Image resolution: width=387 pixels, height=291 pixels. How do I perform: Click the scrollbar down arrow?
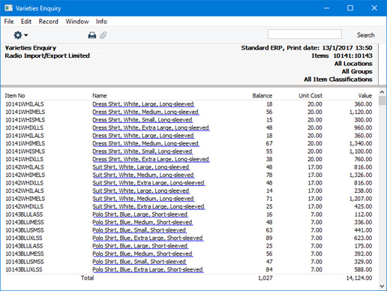coord(382,286)
